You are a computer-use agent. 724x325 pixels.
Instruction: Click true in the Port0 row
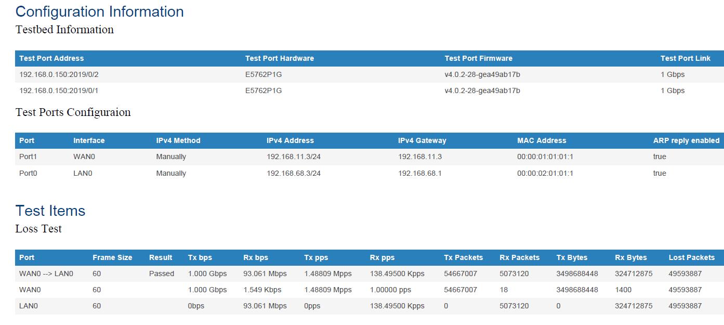click(660, 173)
